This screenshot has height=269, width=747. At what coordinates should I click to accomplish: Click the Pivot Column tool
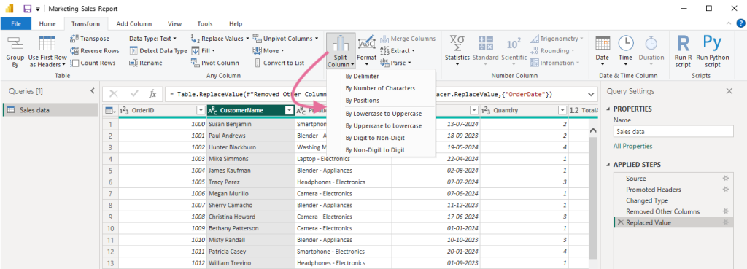click(x=215, y=63)
